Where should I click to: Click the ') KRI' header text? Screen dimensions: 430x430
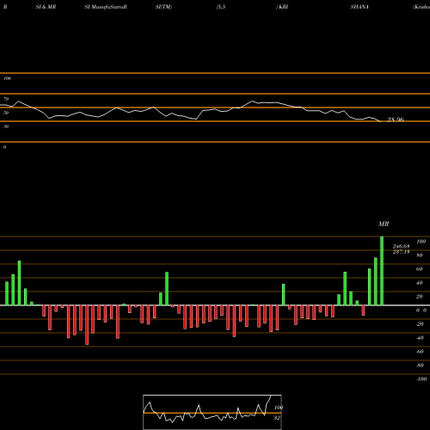[x=282, y=7]
